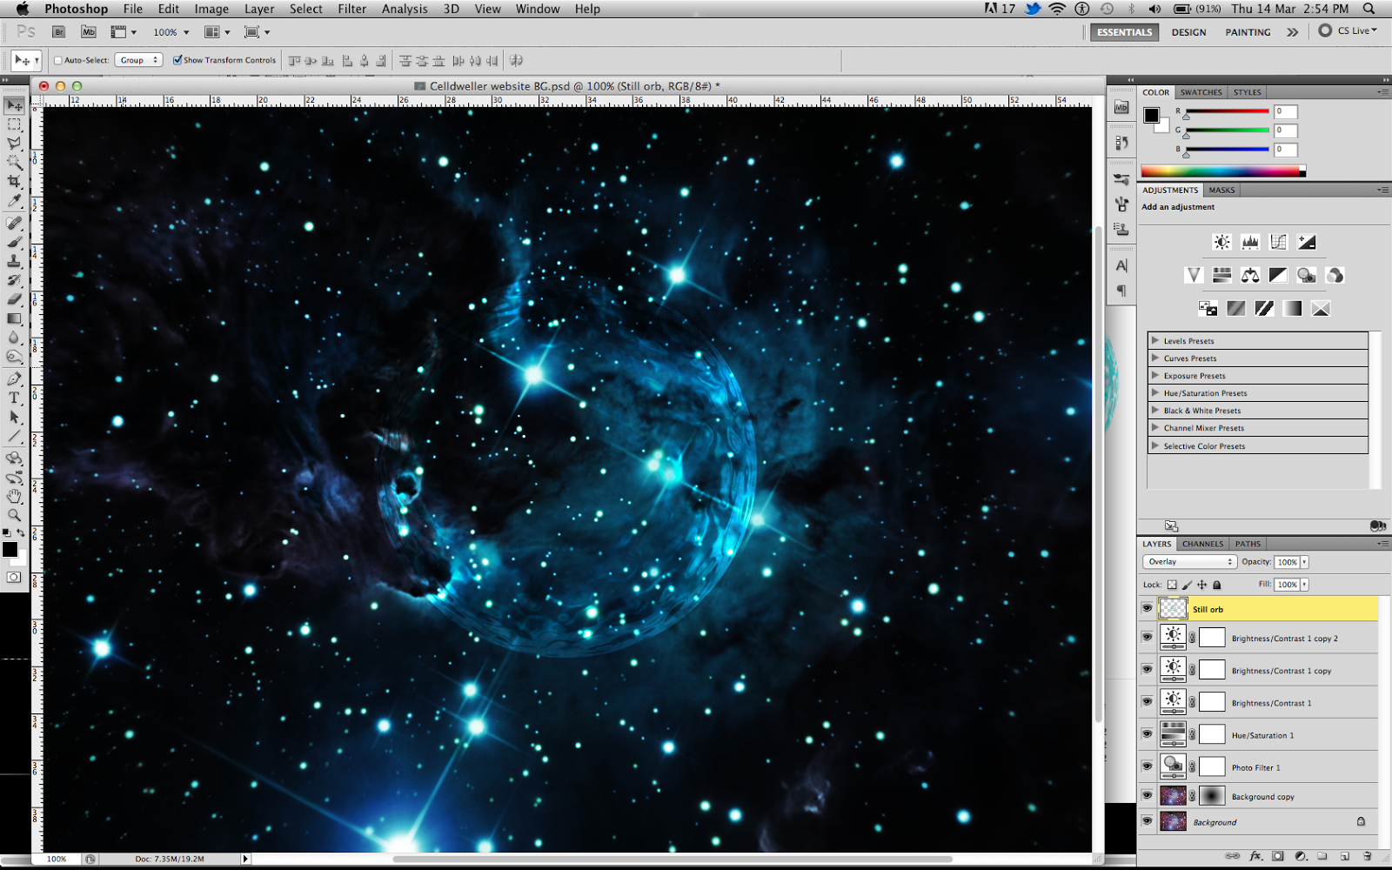1392x870 pixels.
Task: Toggle visibility of Hue/Saturation 1 layer
Action: click(x=1147, y=733)
